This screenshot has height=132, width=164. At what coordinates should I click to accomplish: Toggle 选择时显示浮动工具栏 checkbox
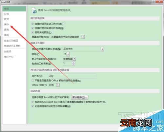[32, 24]
